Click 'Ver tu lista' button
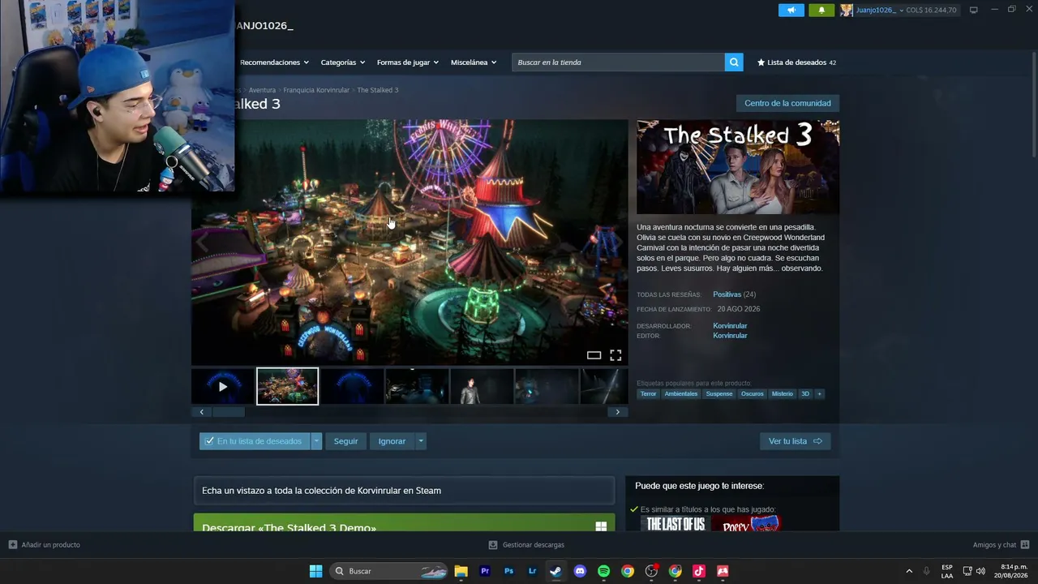This screenshot has width=1038, height=584. (x=795, y=441)
